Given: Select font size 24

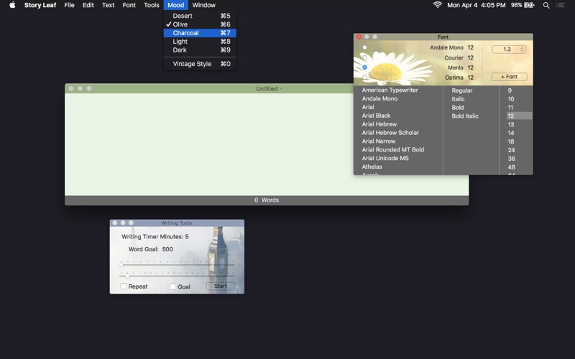Looking at the screenshot, I should click(x=511, y=150).
